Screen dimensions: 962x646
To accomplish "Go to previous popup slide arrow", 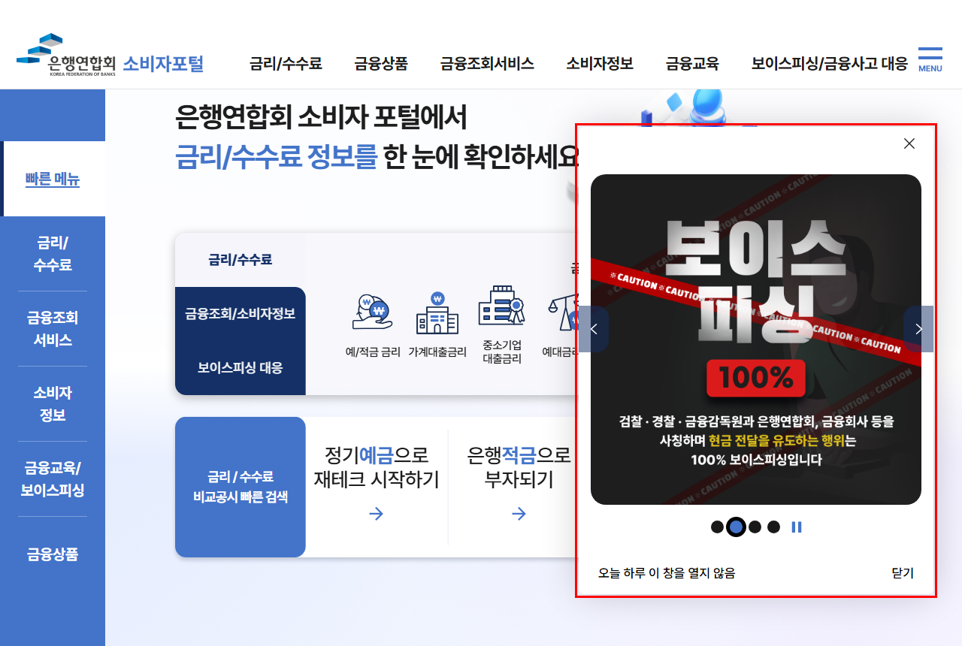I will [594, 329].
